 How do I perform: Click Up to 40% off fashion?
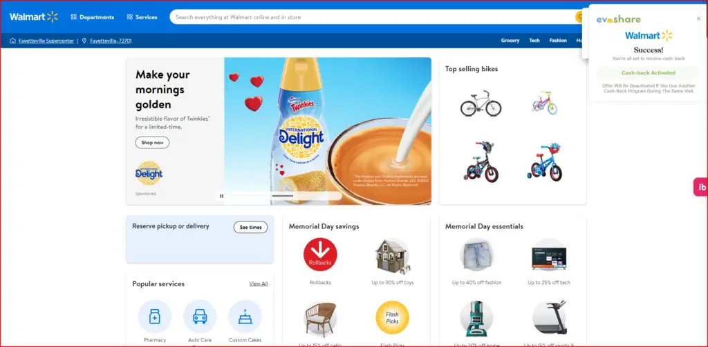[477, 283]
